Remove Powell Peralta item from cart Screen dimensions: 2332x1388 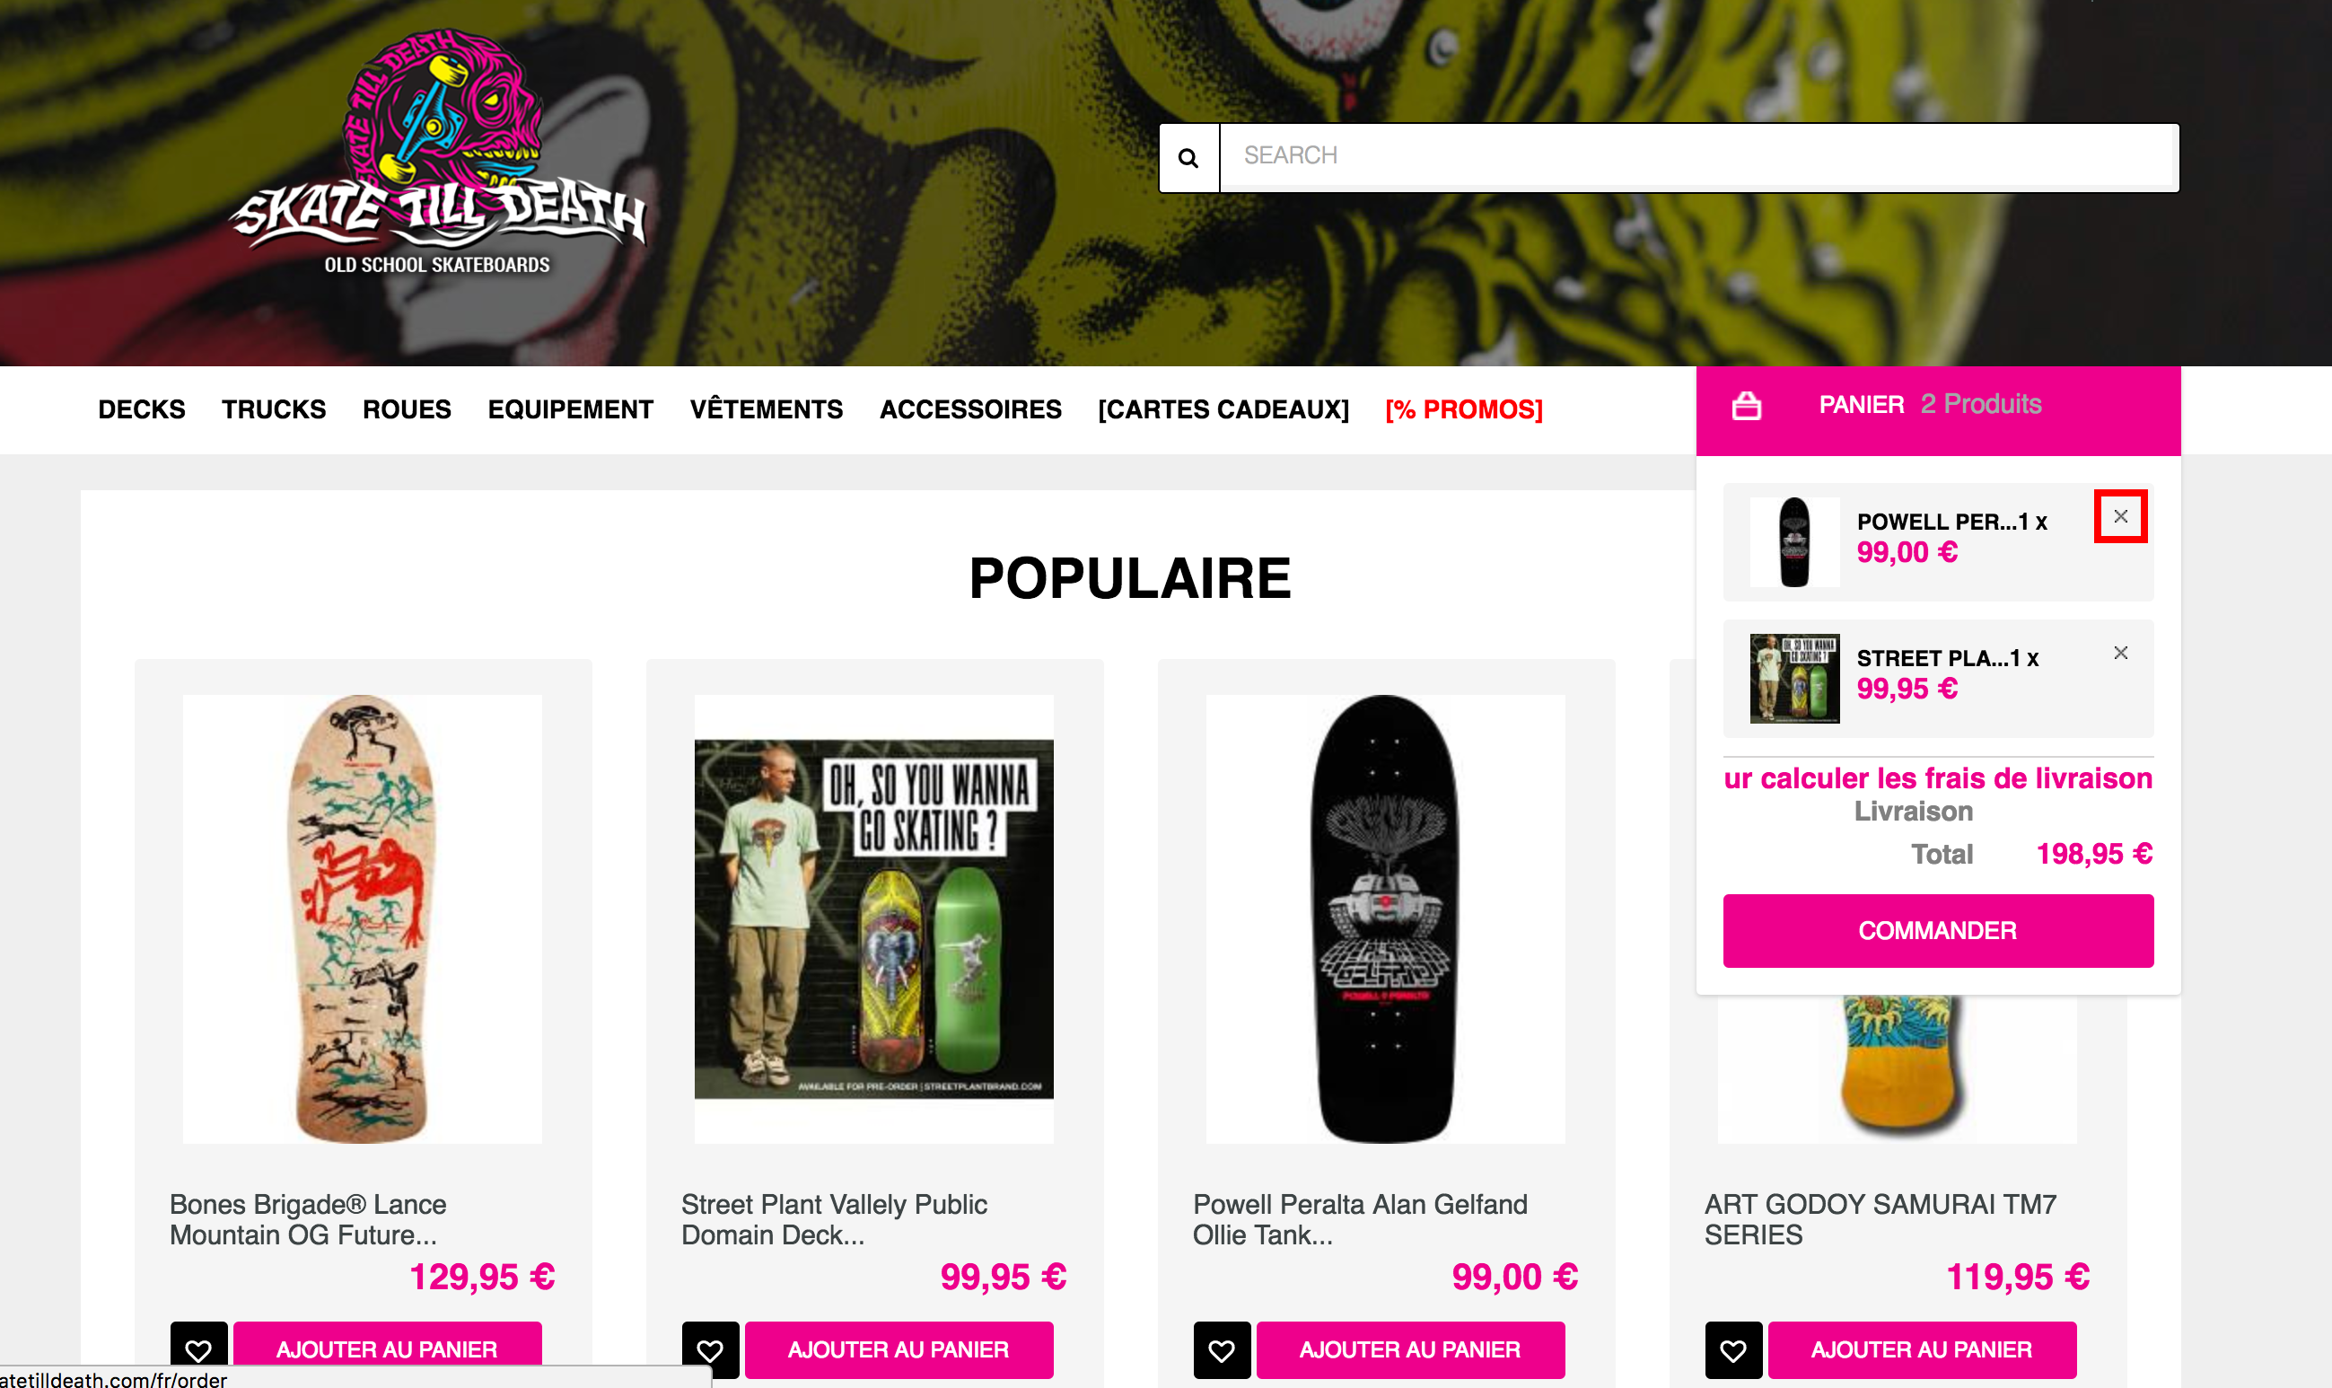click(2120, 516)
